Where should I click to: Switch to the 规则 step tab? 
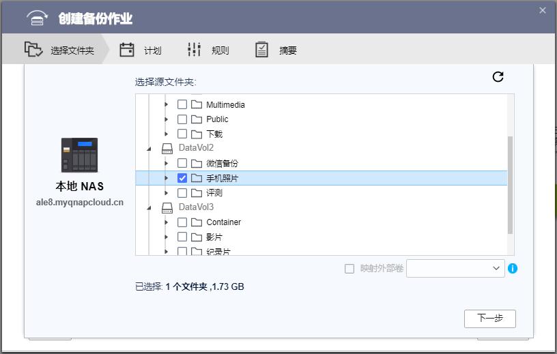pos(208,50)
